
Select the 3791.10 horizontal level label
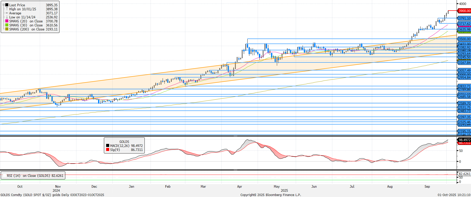click(x=464, y=18)
